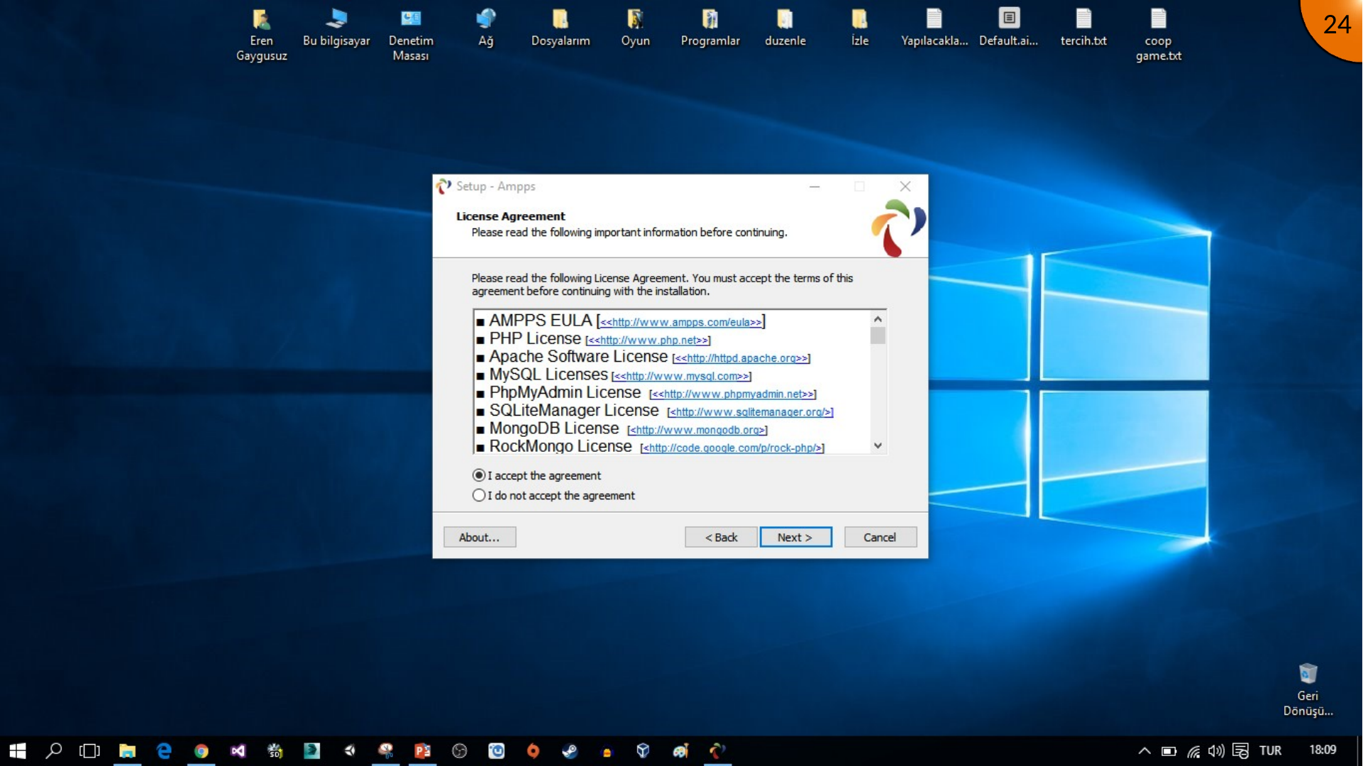Show hidden system tray icons
Viewport: 1363px width, 766px height.
coord(1144,750)
